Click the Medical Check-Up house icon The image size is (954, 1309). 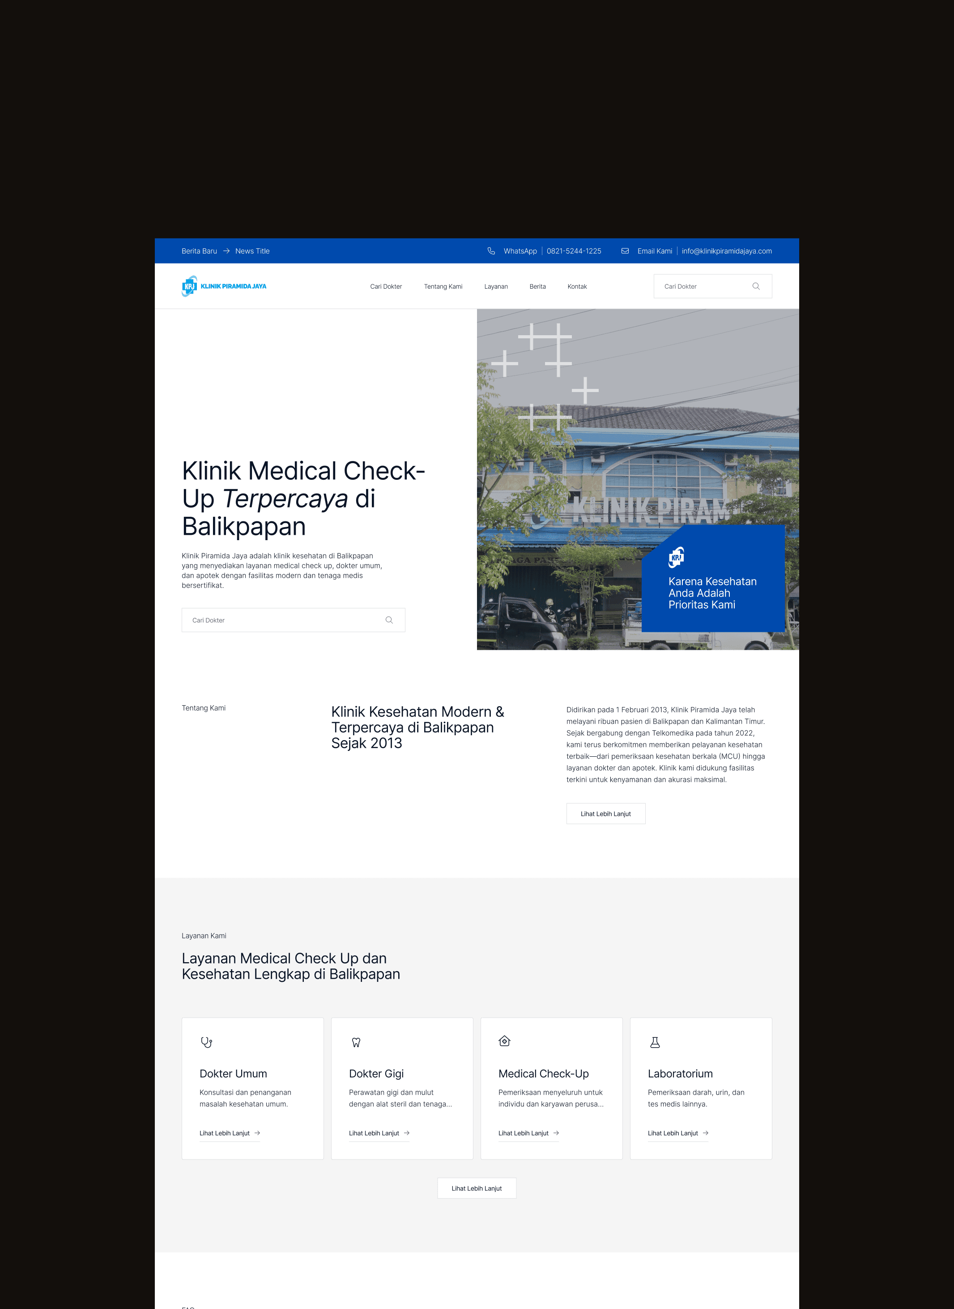504,1041
